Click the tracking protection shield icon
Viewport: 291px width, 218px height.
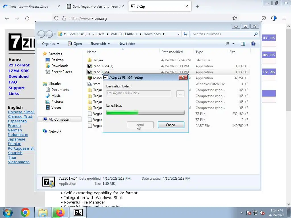pyautogui.click(x=56, y=18)
